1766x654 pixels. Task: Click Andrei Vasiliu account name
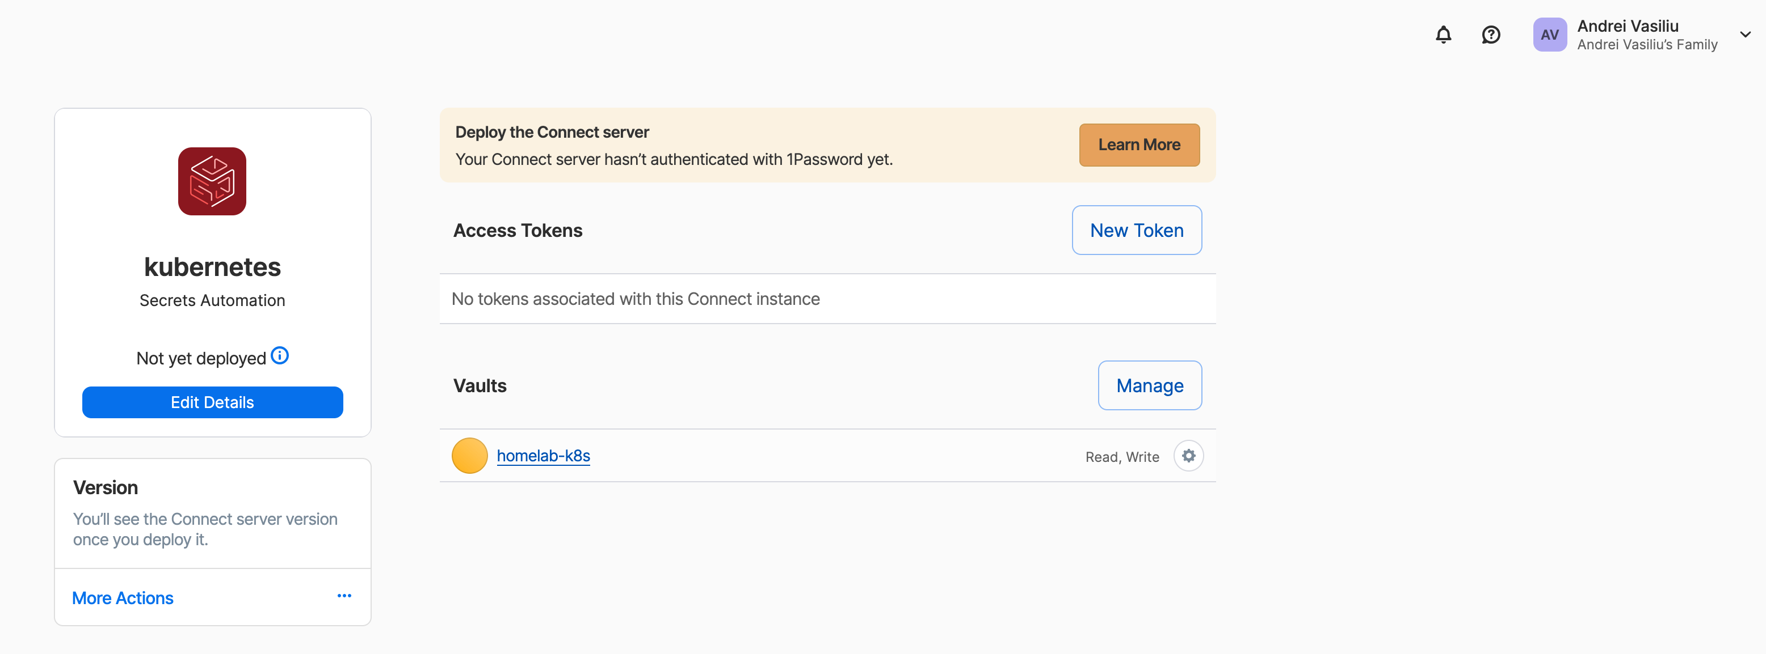1628,26
